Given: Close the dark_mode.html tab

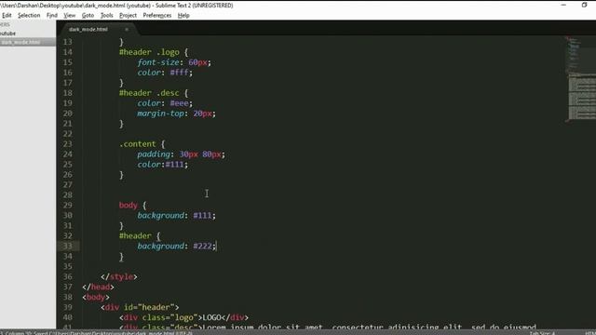Looking at the screenshot, I should (x=127, y=29).
